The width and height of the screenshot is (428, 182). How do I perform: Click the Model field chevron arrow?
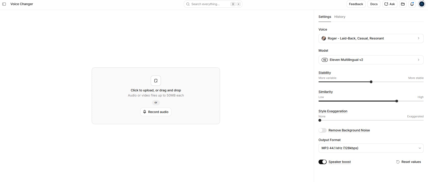pos(418,60)
